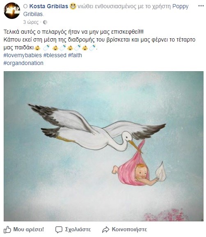Click the first baby bottle emoji

[x=46, y=48]
